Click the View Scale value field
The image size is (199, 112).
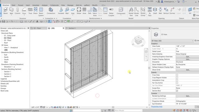click(187, 46)
